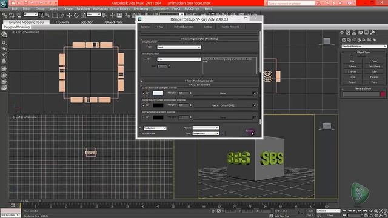Toggle GI Environment skylight override On checkbox
Image resolution: width=388 pixels, height=218 pixels.
(x=144, y=93)
